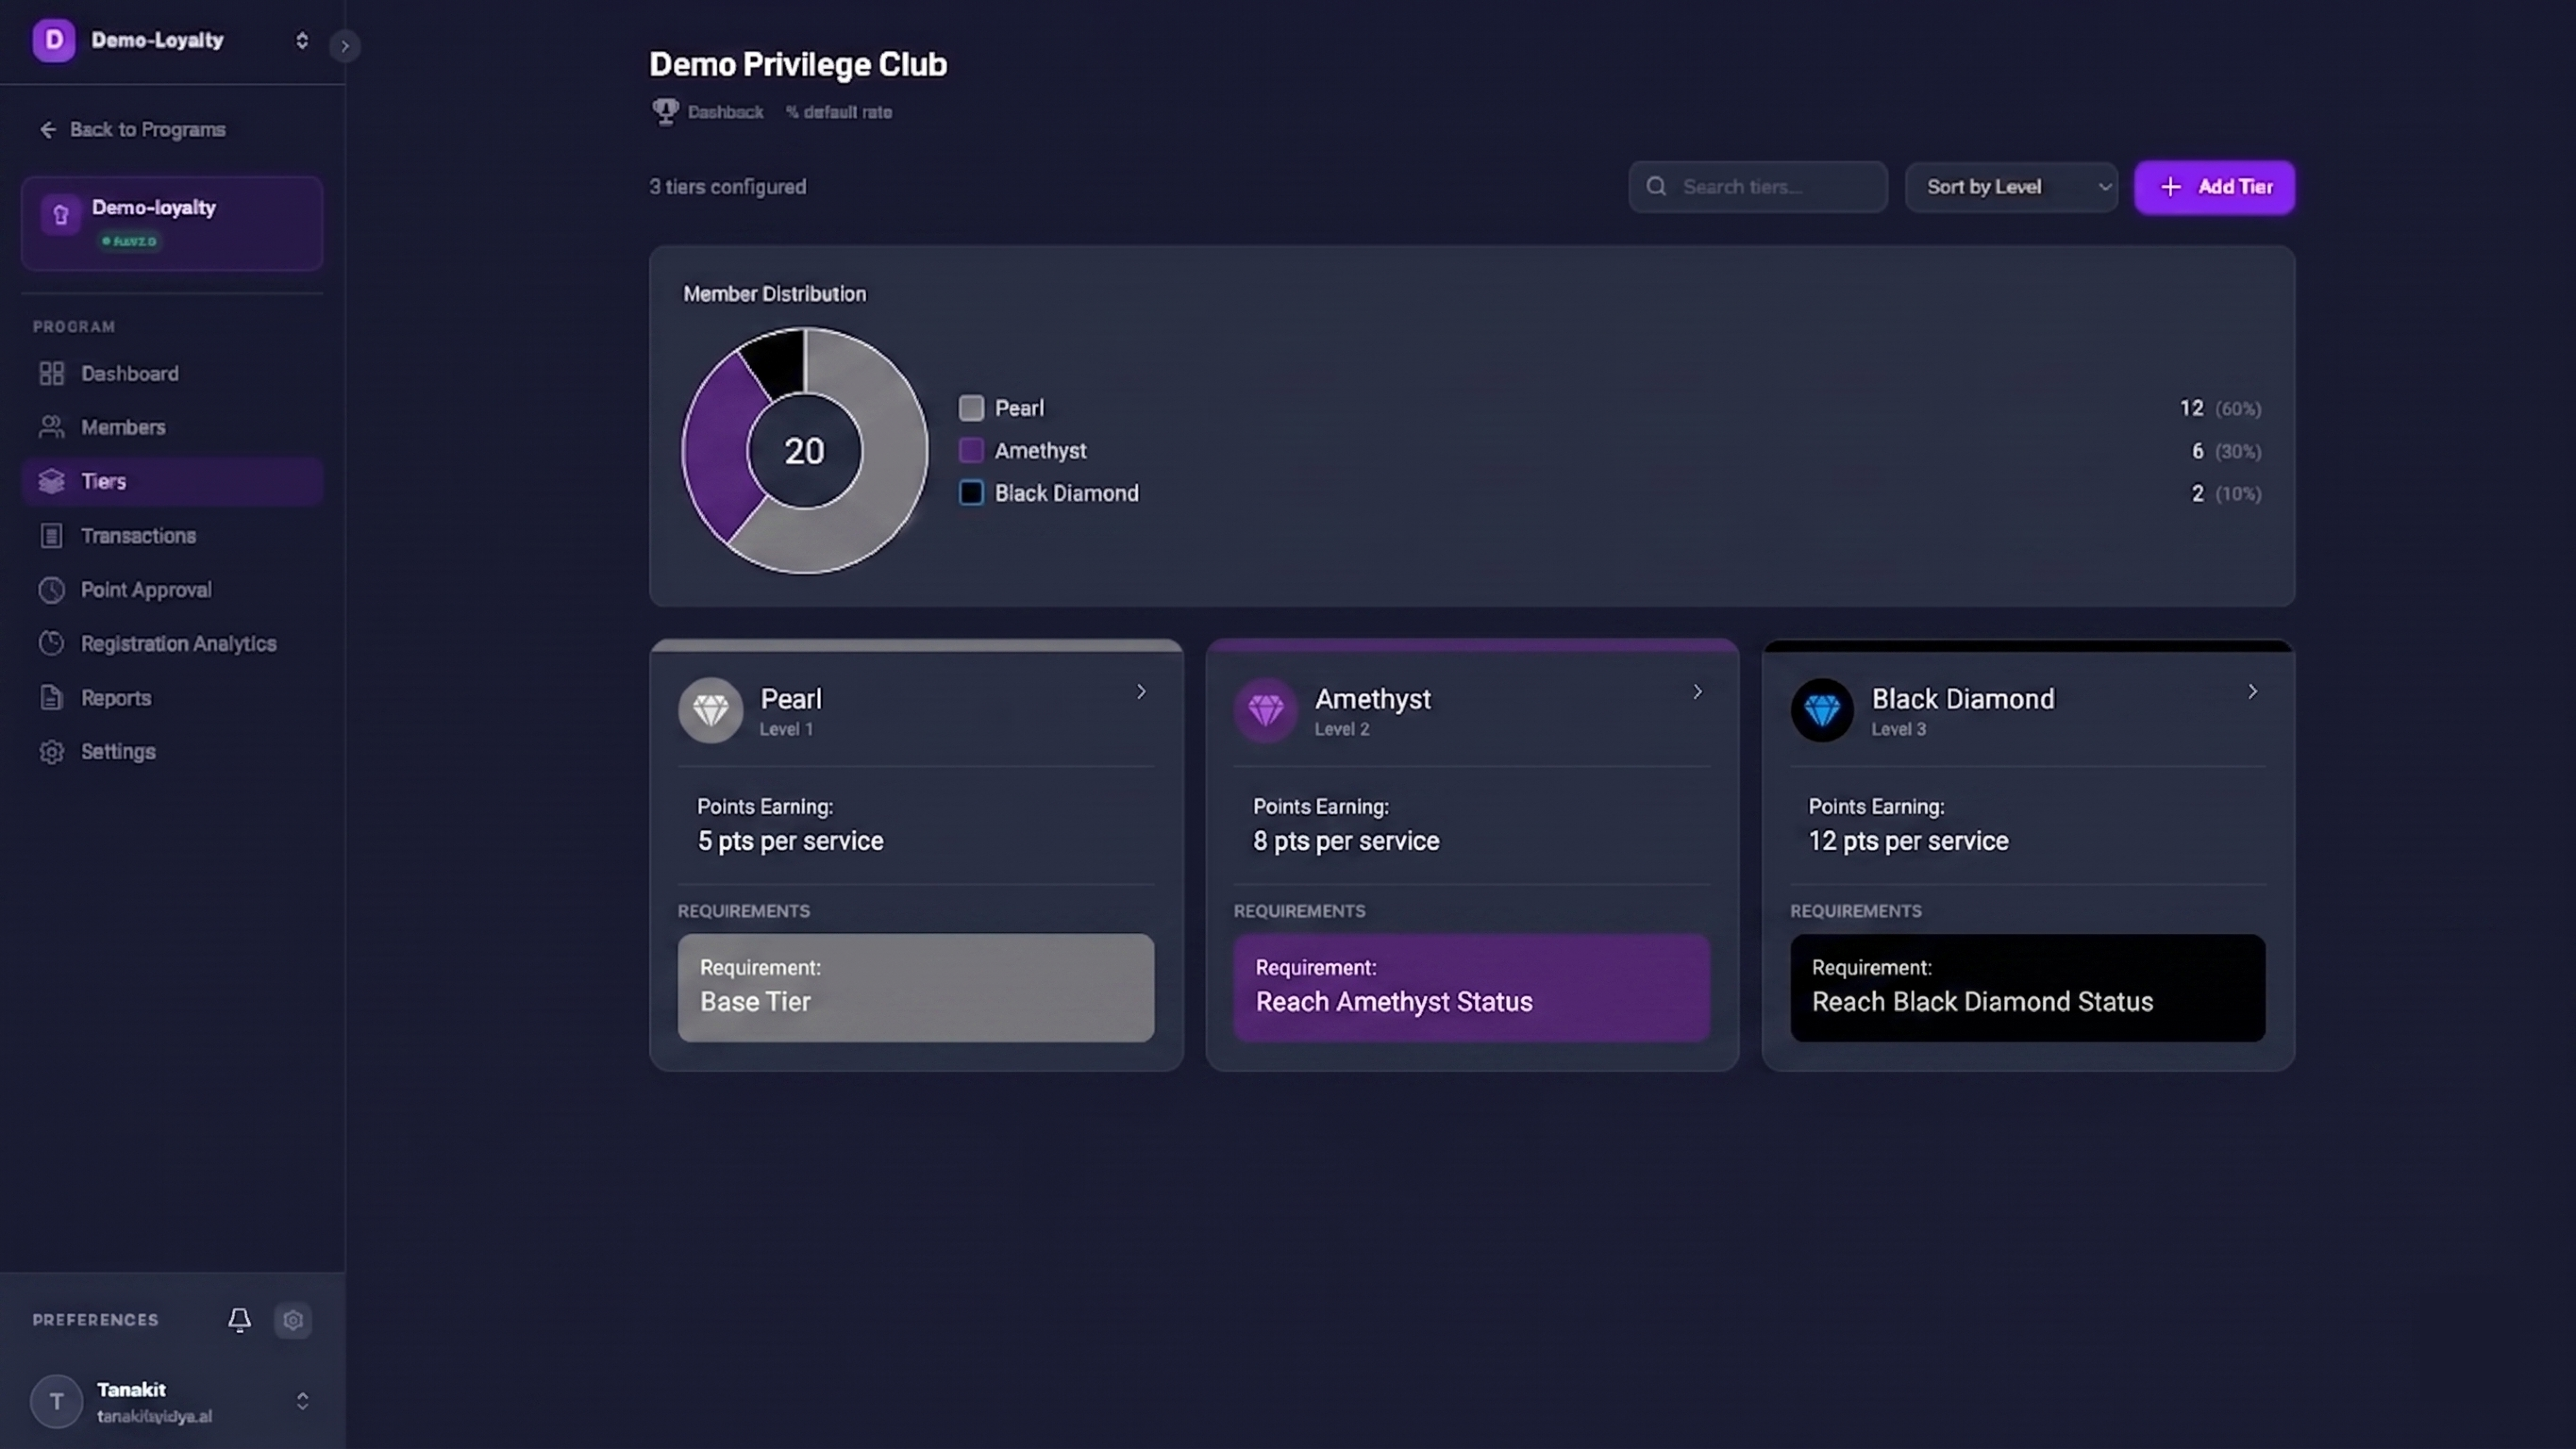Click the search magnifier icon
This screenshot has width=2576, height=1449.
1656,187
